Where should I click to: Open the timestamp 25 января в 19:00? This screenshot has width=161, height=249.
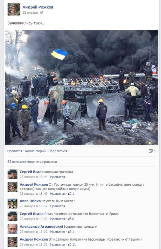pos(34,219)
